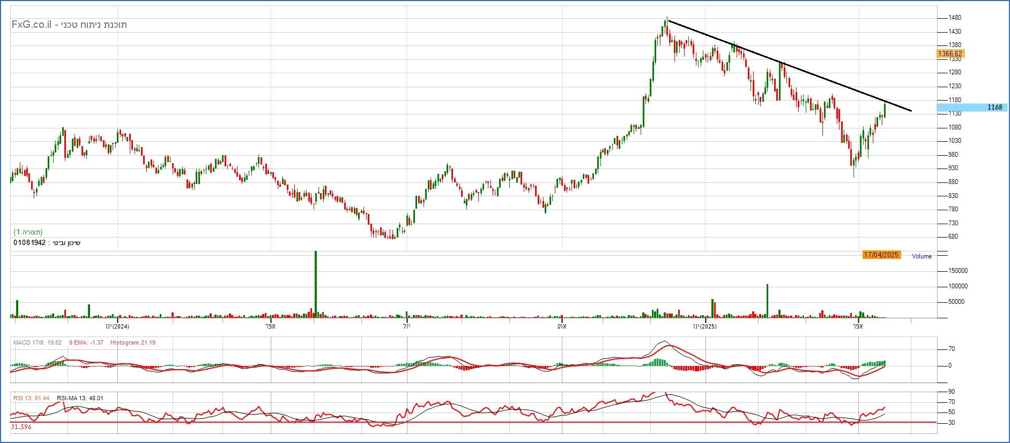
Task: Click the אוק date axis marker
Action: (561, 326)
